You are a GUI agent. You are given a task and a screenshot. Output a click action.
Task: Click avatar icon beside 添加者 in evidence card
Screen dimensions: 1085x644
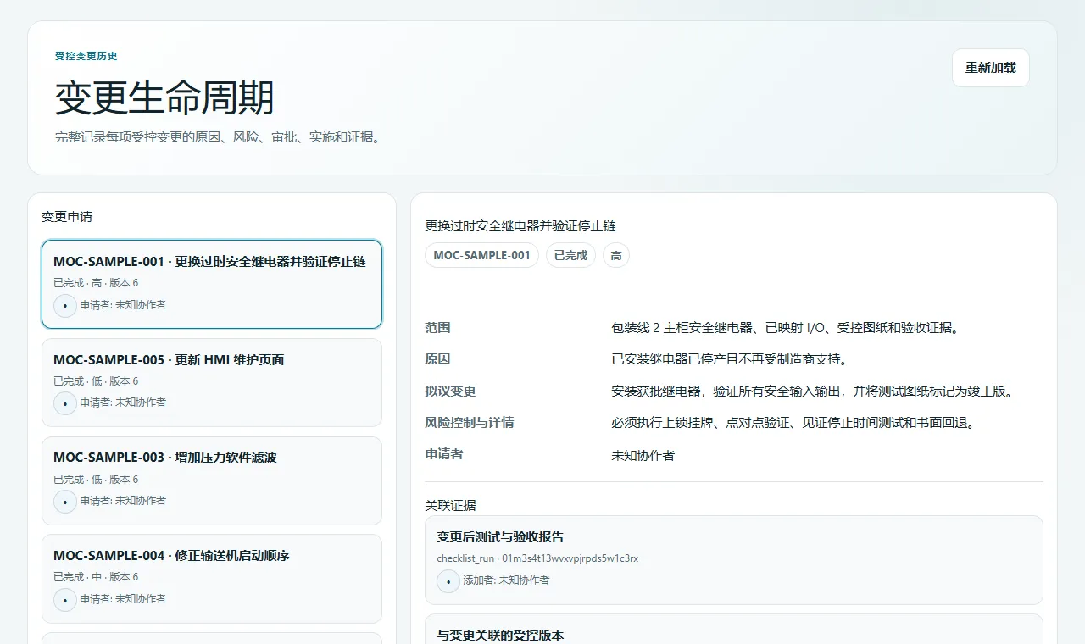pos(448,581)
